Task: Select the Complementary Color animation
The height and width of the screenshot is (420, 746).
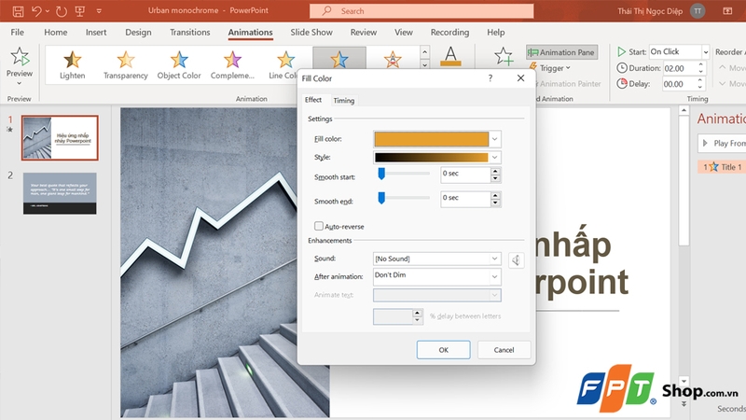Action: (232, 64)
